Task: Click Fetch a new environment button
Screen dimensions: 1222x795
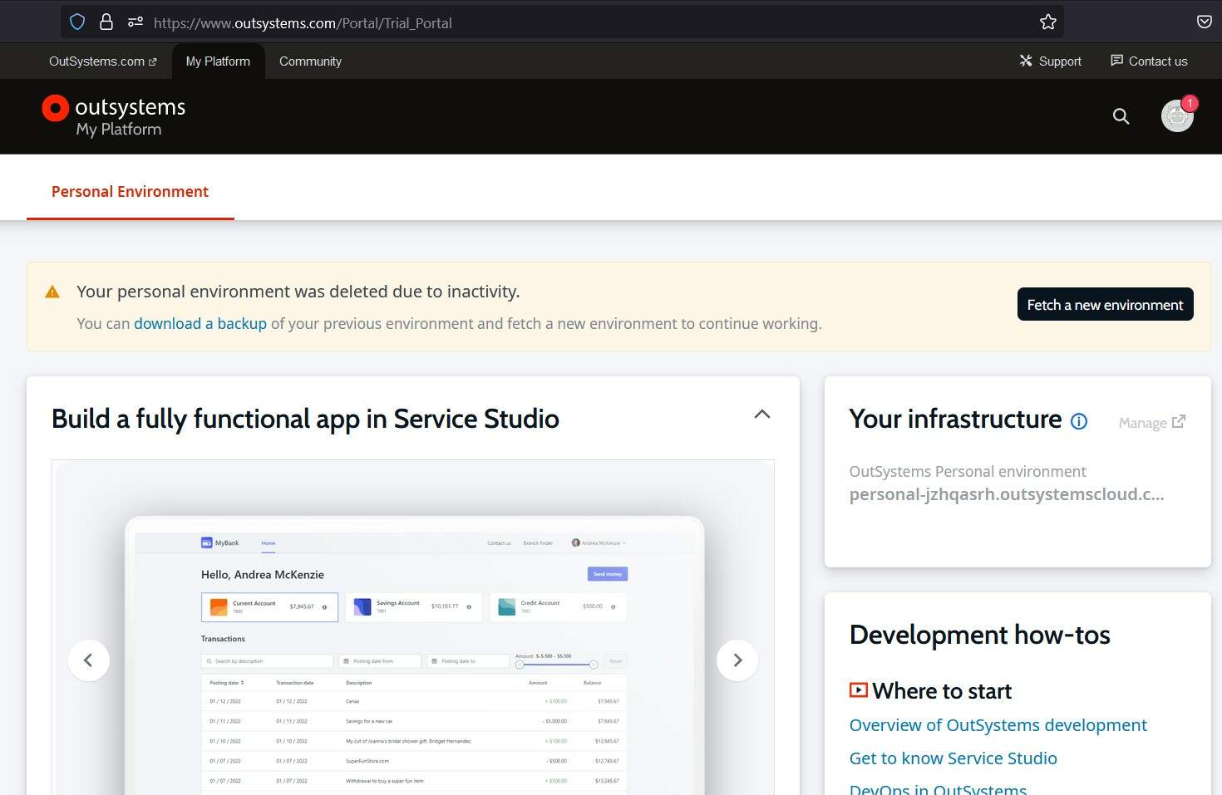Action: pyautogui.click(x=1105, y=305)
